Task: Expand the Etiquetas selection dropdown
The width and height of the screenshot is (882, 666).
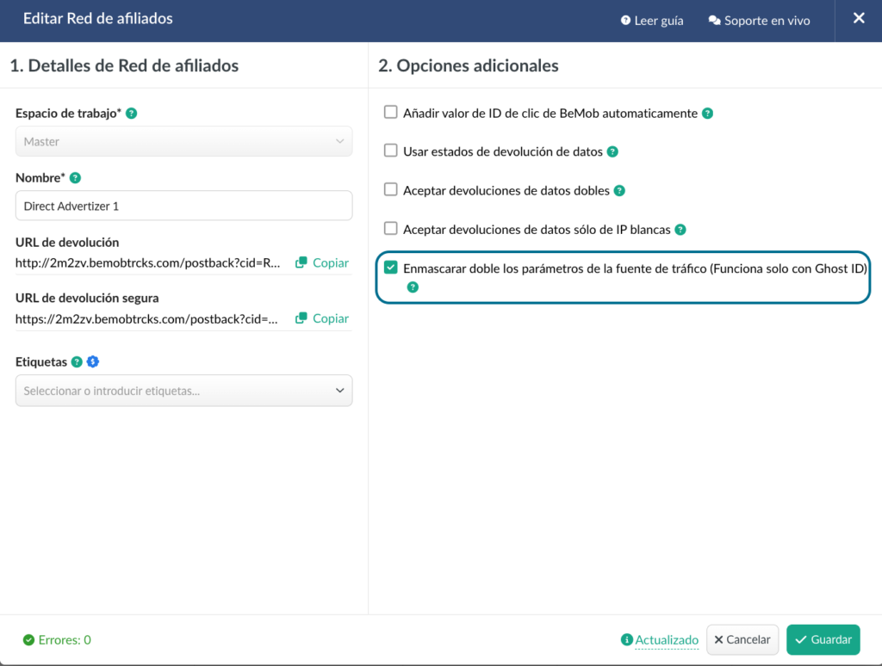Action: pyautogui.click(x=183, y=391)
